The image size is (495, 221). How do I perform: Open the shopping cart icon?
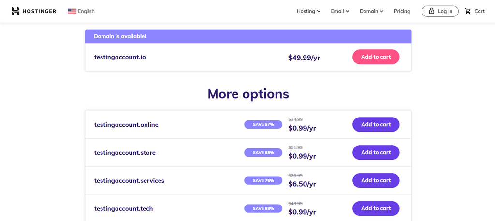[467, 11]
